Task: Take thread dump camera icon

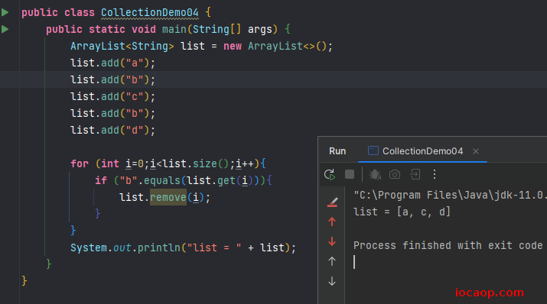Action: click(395, 174)
